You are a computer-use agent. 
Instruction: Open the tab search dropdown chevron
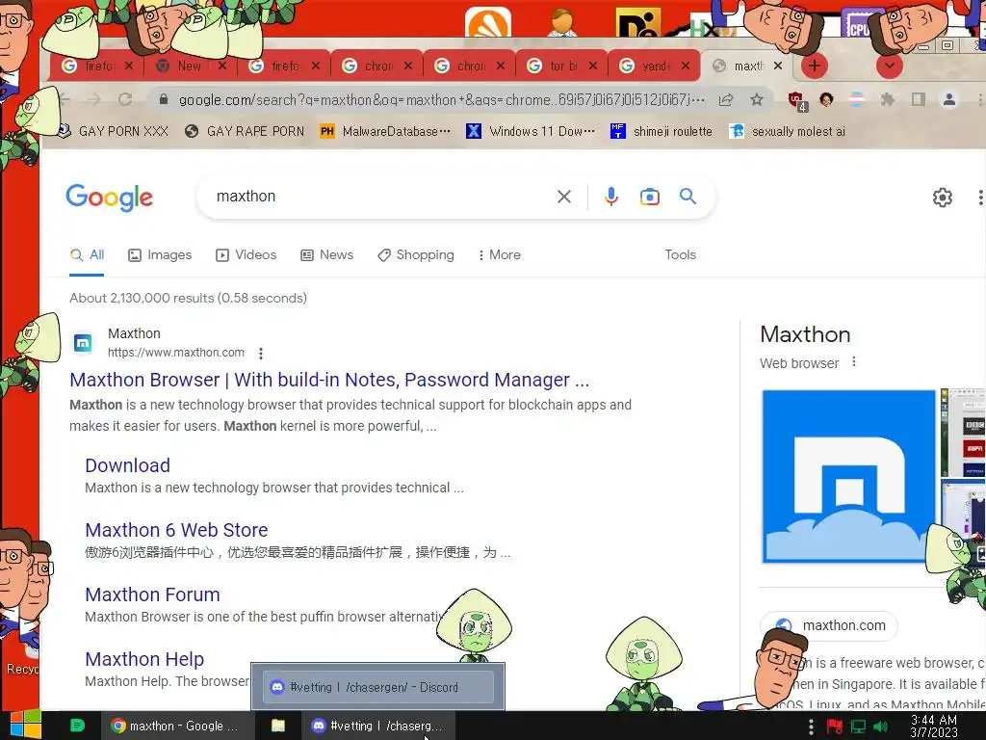pos(889,66)
